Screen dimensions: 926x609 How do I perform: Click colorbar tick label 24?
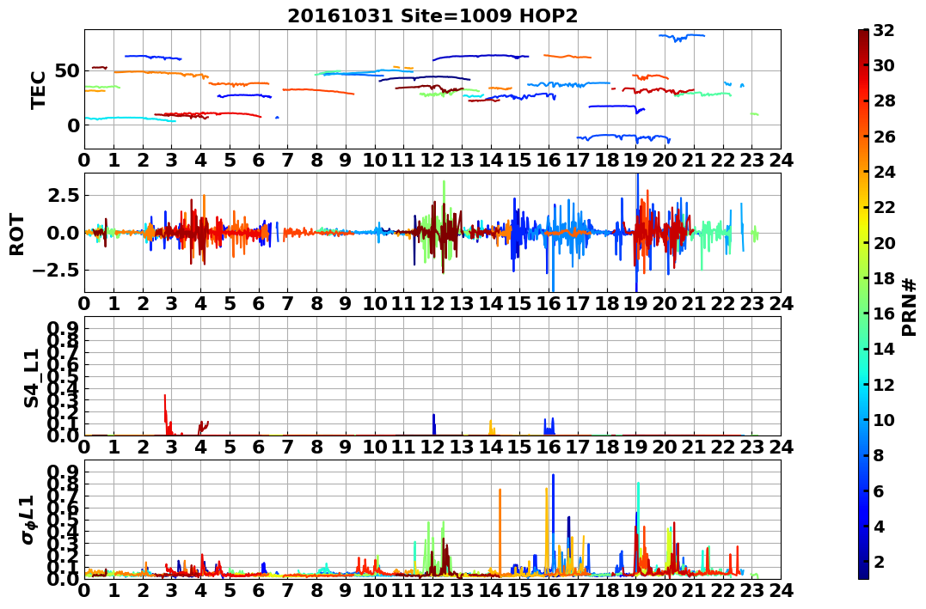pos(884,172)
